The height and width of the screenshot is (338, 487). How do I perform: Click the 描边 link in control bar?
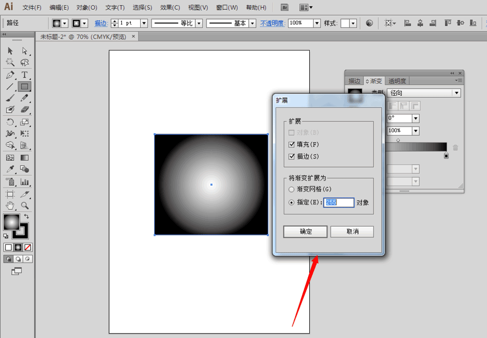click(x=101, y=23)
